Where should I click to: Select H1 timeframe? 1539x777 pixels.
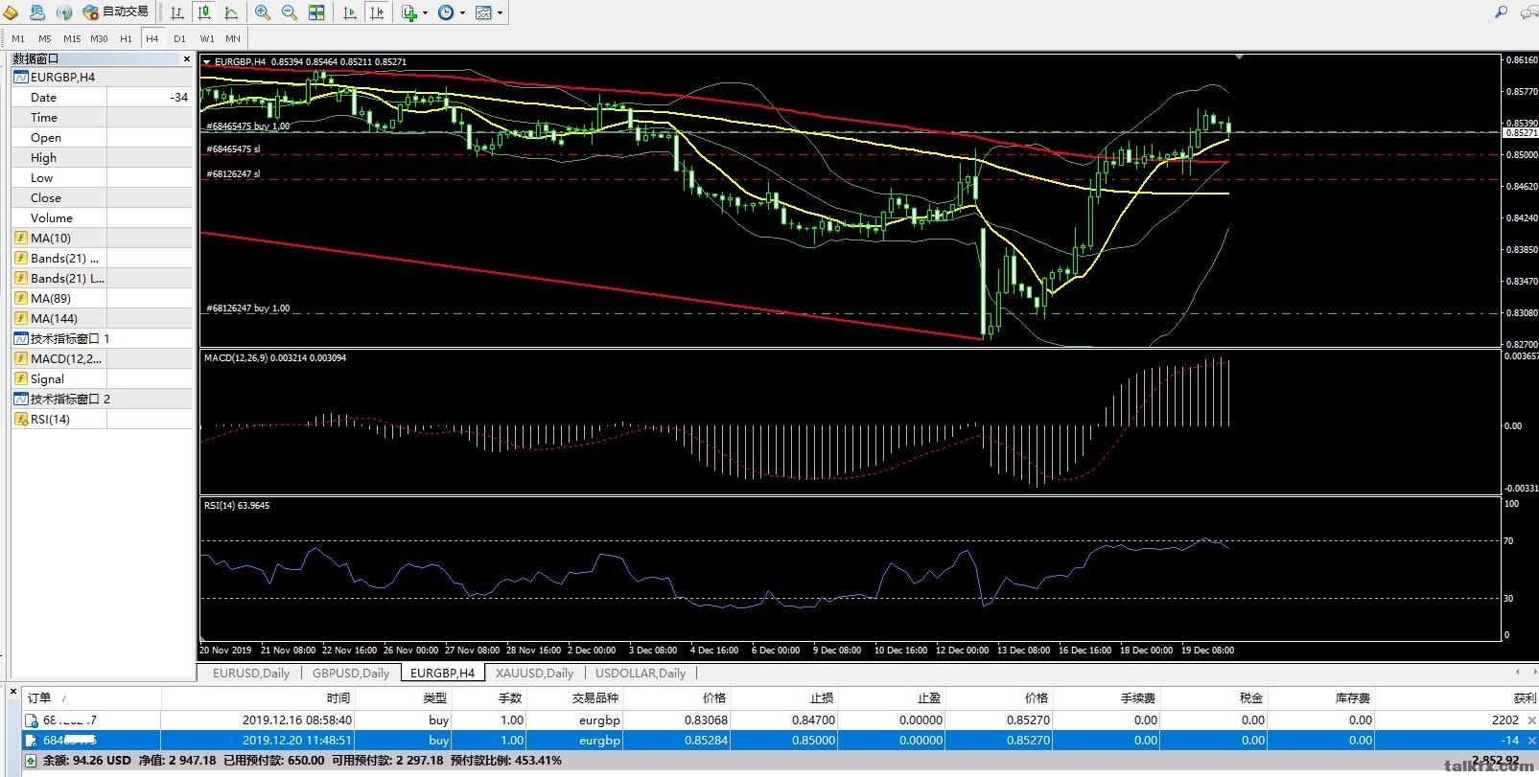click(x=126, y=38)
